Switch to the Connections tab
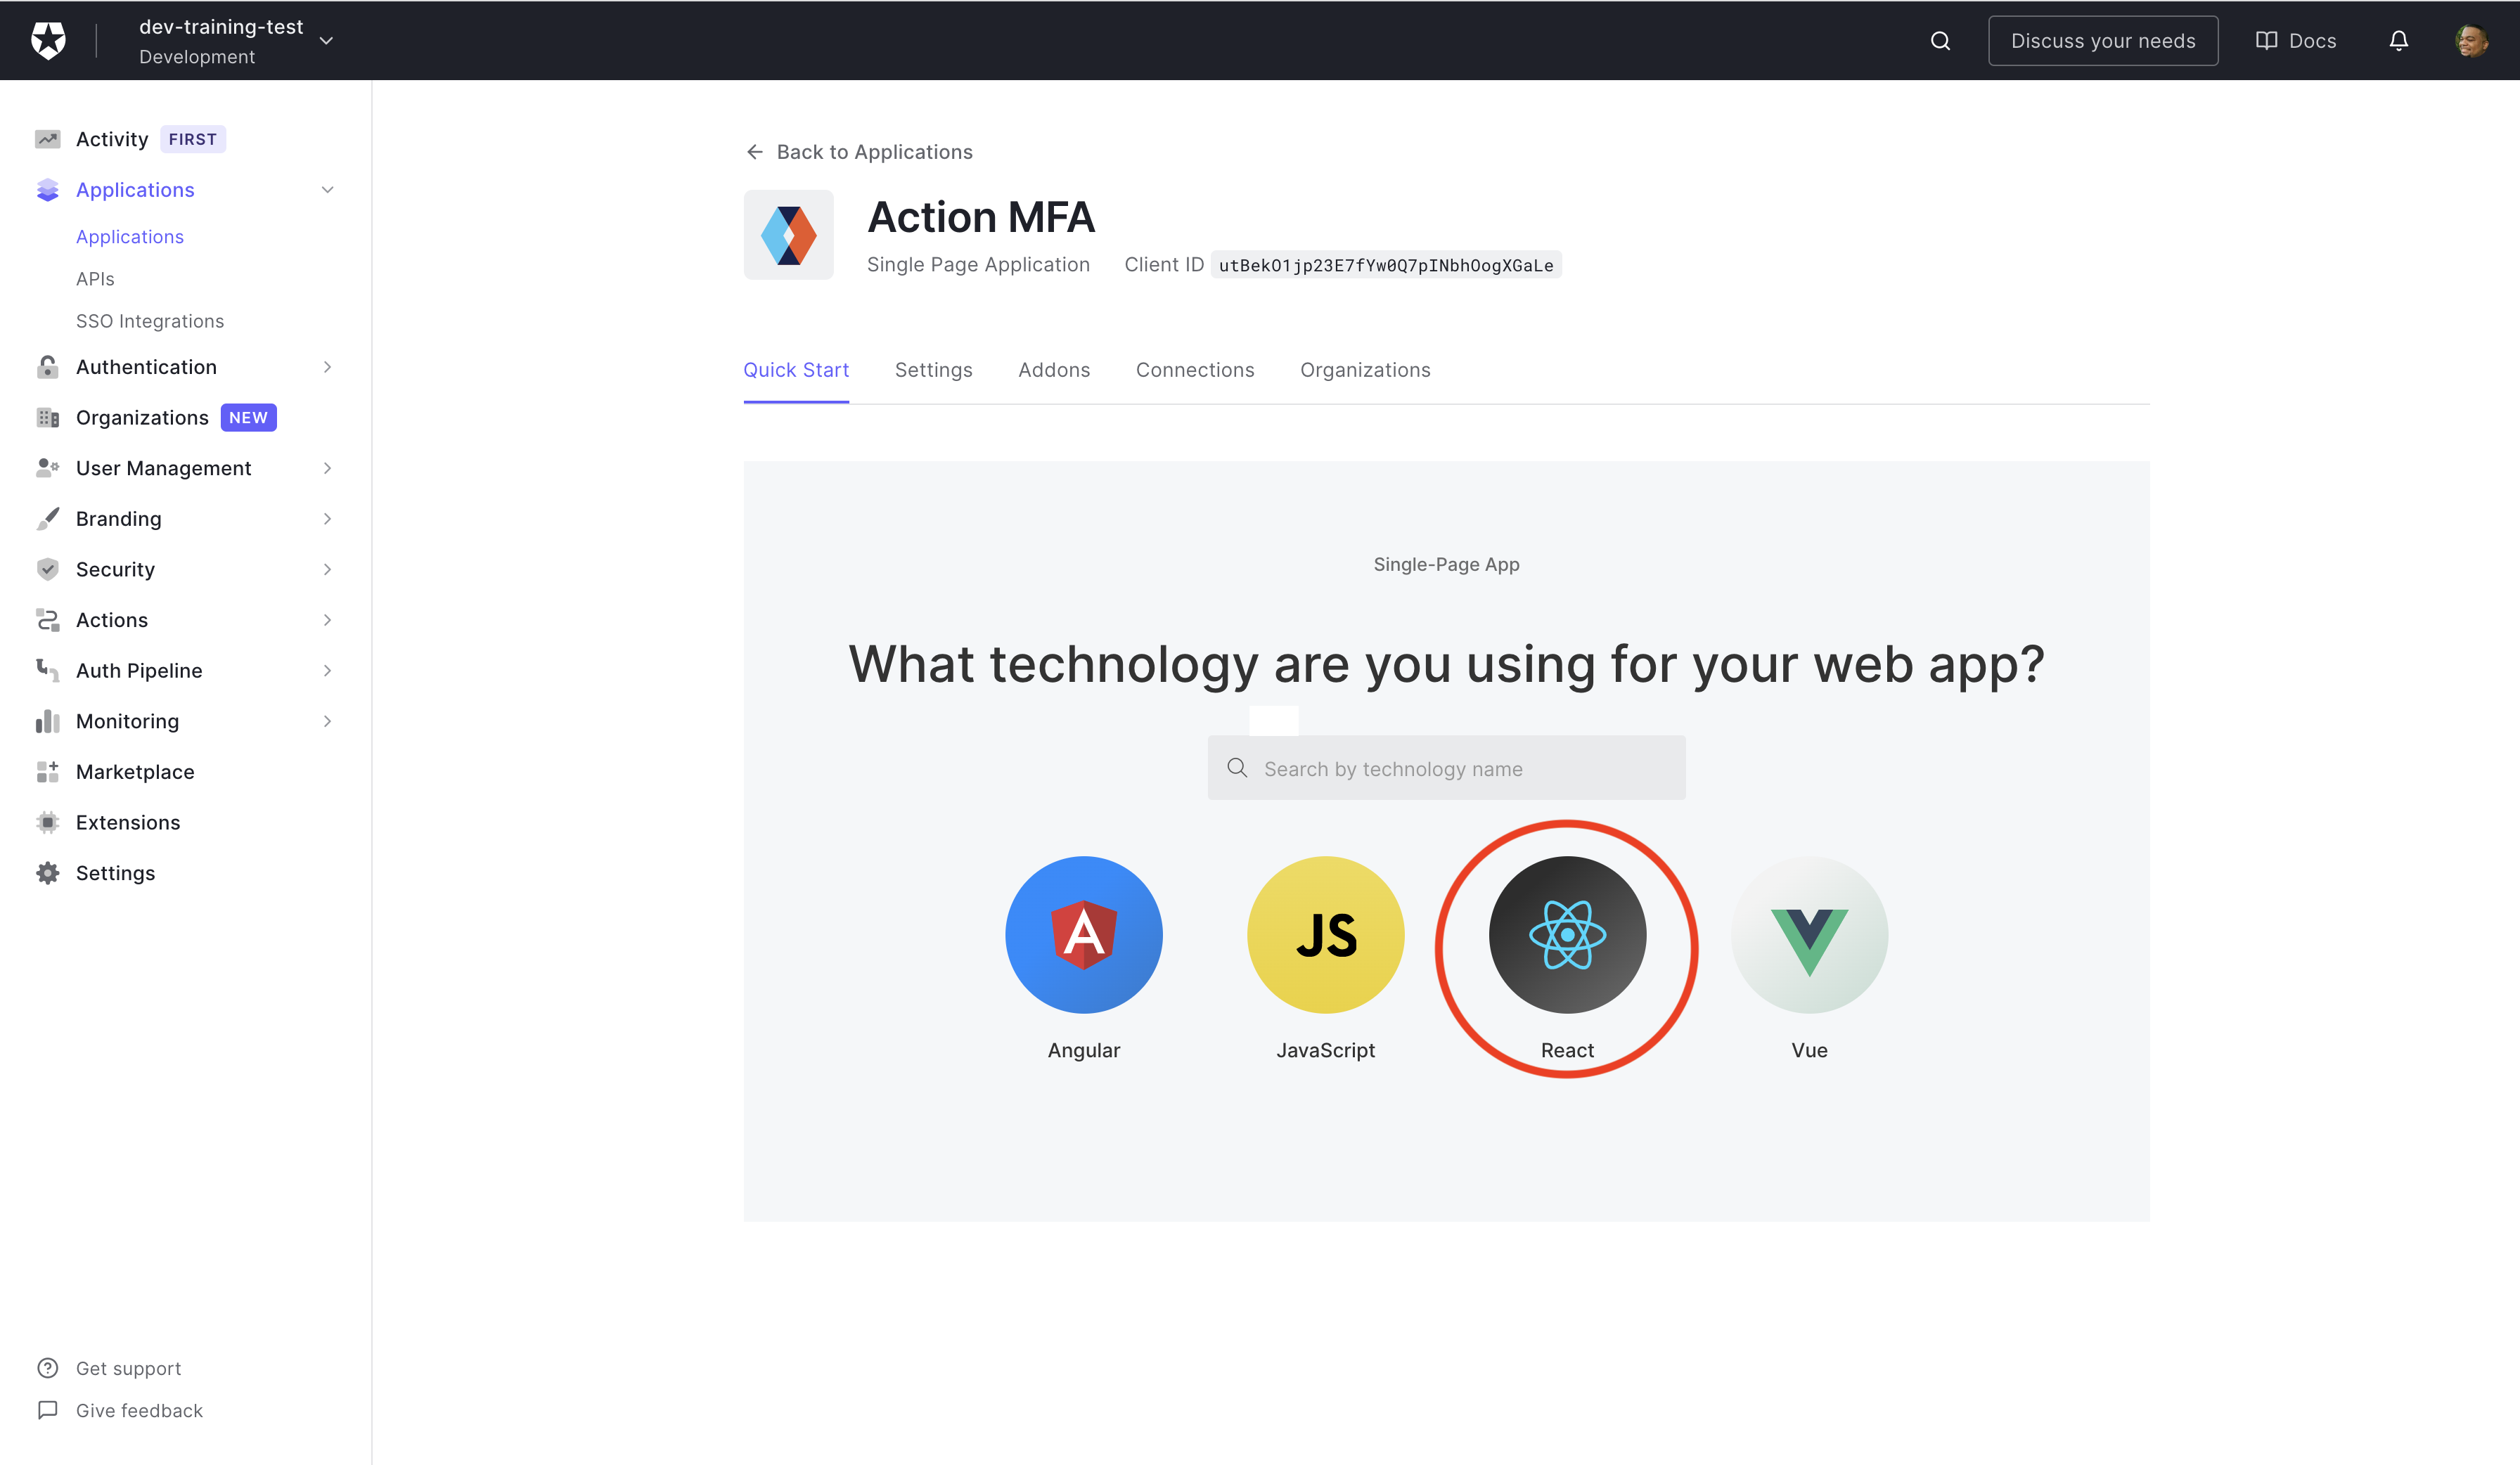The image size is (2520, 1465). [1195, 368]
